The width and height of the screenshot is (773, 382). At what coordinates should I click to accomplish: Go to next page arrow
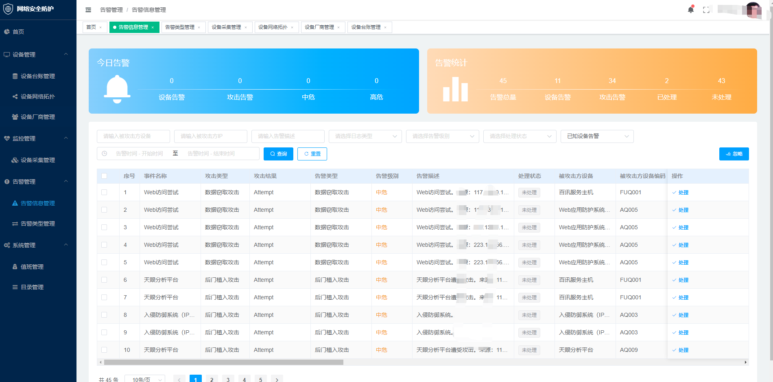(277, 379)
